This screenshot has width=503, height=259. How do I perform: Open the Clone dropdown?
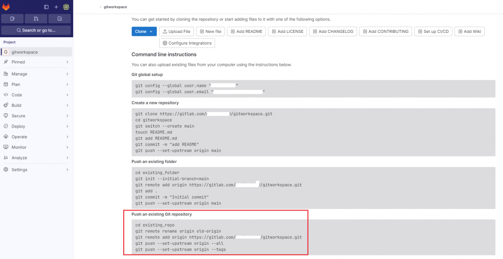tap(144, 31)
